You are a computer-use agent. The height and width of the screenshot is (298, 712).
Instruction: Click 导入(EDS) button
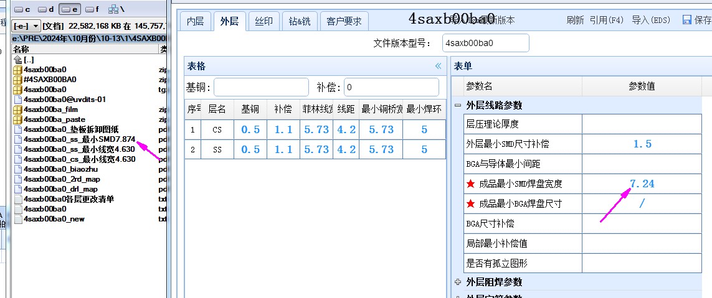tap(651, 20)
